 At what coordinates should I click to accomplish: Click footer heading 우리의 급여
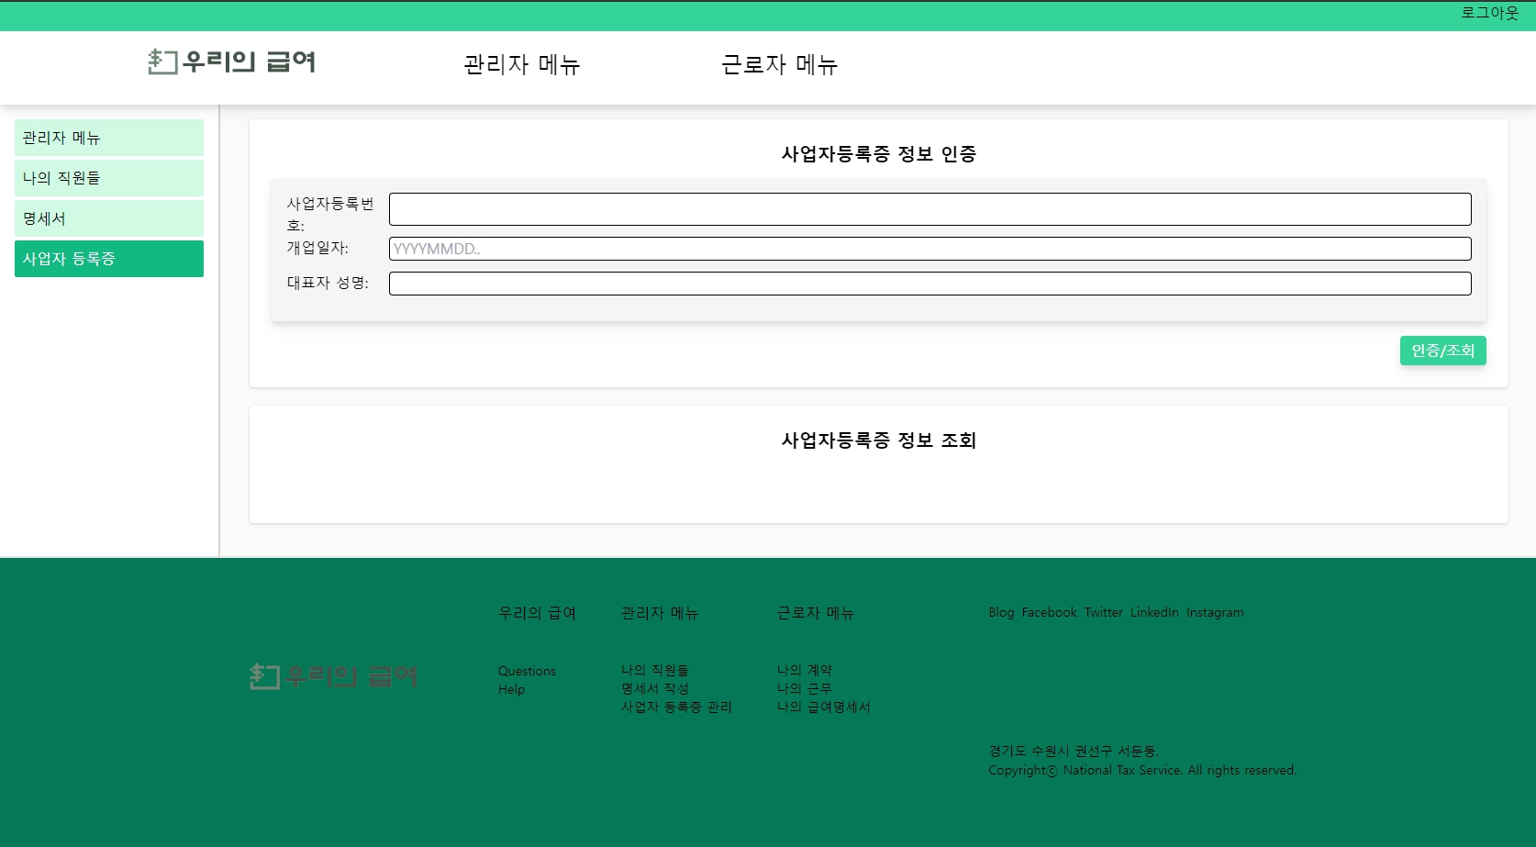pyautogui.click(x=537, y=613)
